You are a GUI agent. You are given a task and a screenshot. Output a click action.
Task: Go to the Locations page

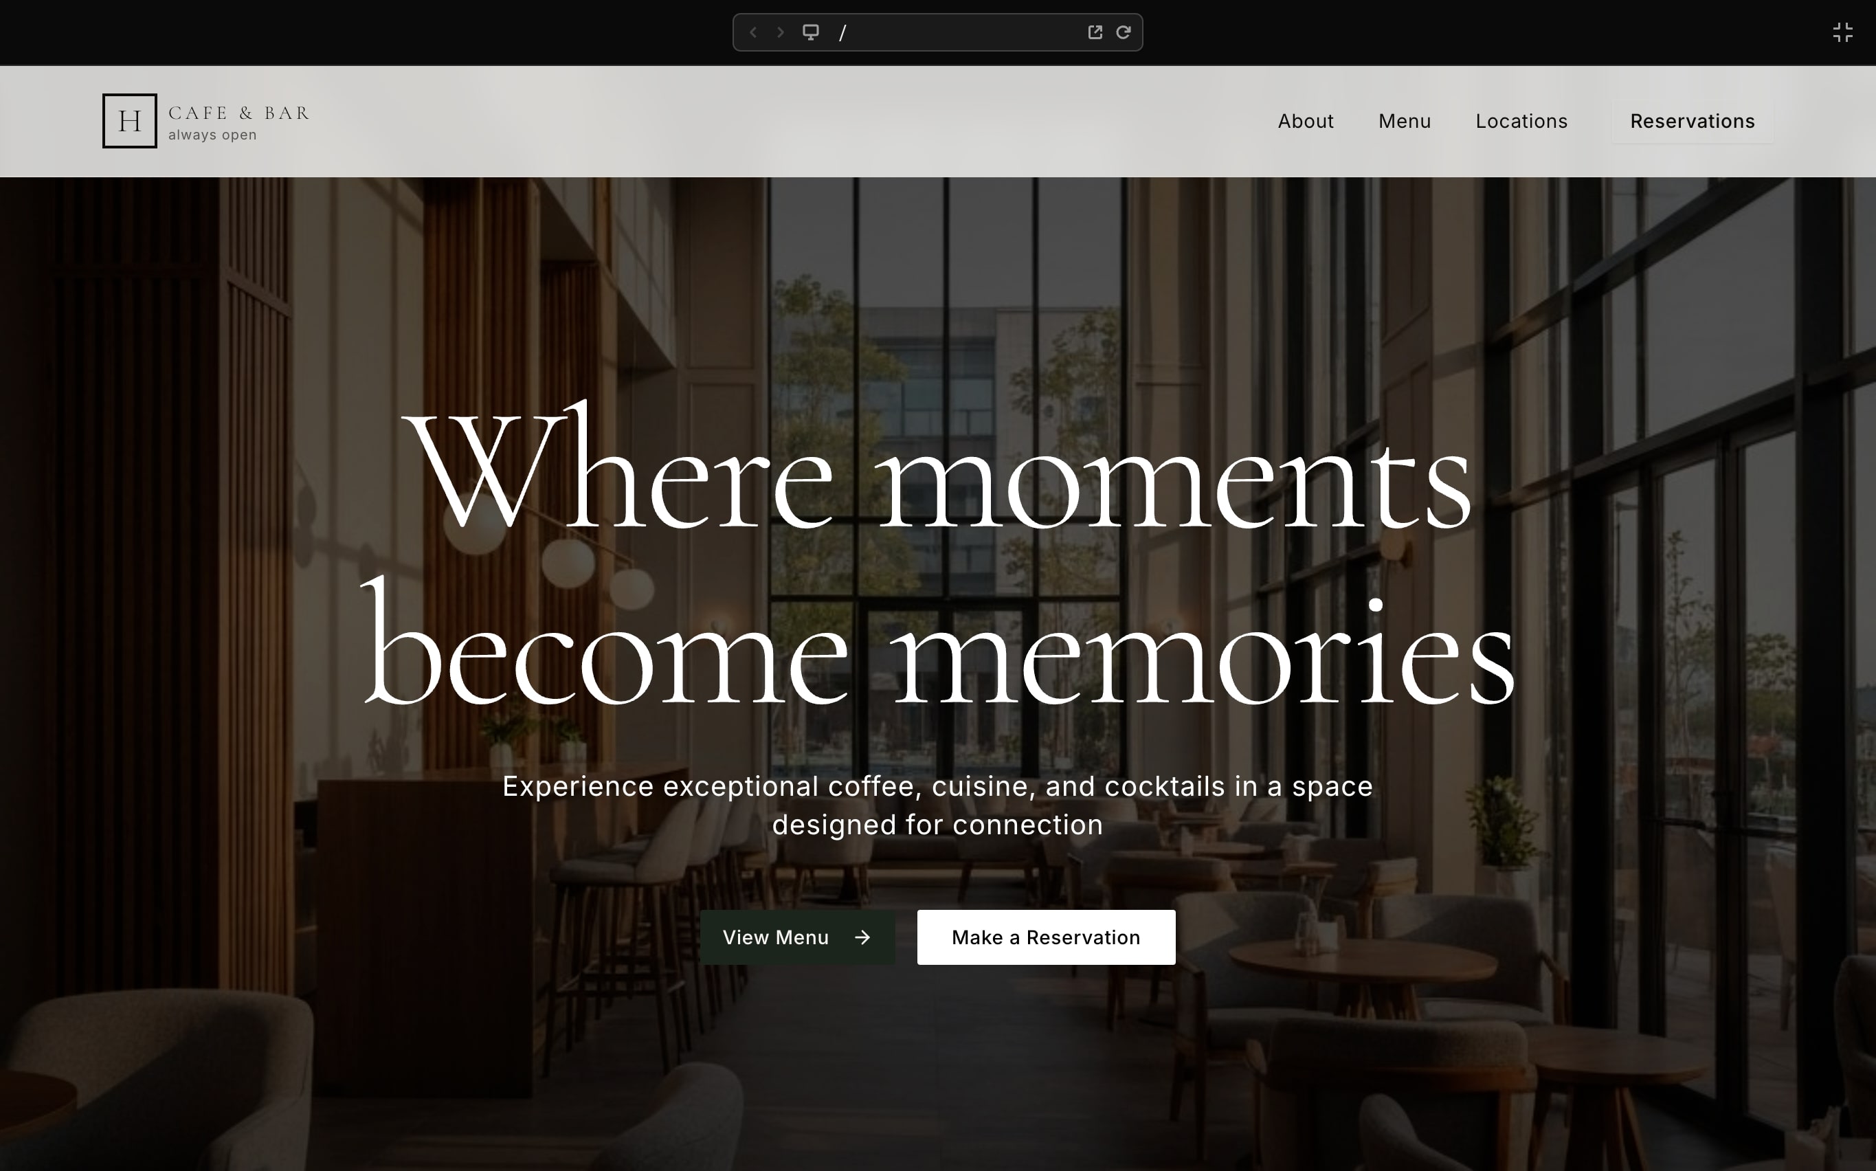coord(1521,122)
